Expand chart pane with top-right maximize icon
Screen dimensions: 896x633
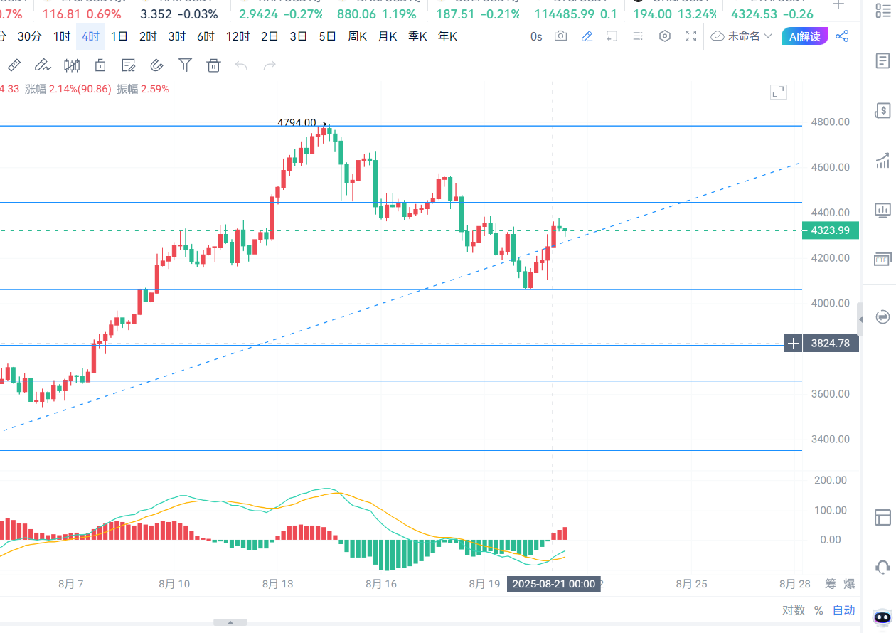coord(779,92)
